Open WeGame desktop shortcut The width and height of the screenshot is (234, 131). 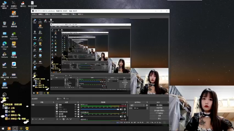click(x=4, y=55)
